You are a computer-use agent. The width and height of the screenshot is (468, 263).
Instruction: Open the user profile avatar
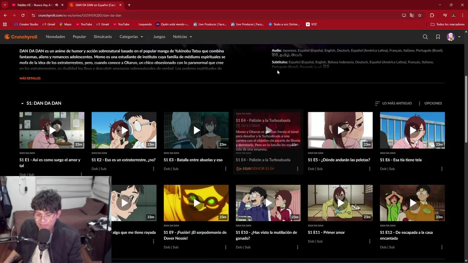[x=450, y=37]
